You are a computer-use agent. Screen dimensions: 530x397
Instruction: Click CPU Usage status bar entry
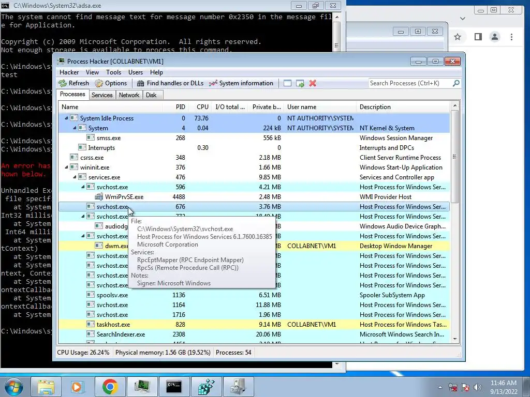click(83, 353)
